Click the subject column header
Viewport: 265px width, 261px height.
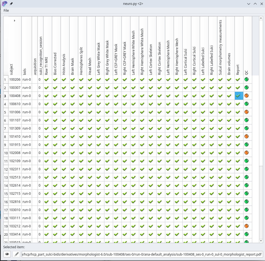(15, 46)
